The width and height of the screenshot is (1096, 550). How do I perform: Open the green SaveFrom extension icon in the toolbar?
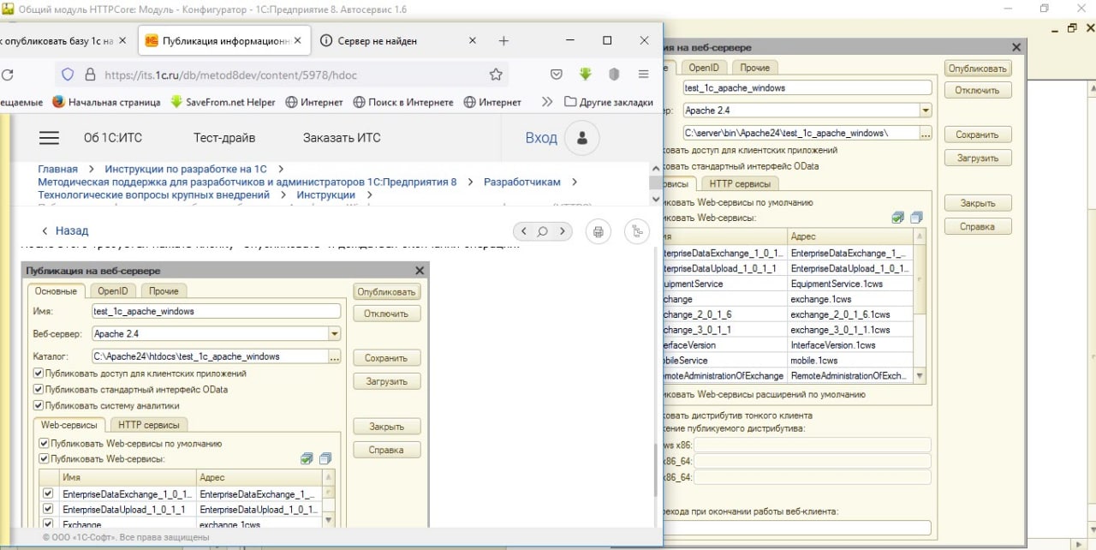[x=586, y=75]
